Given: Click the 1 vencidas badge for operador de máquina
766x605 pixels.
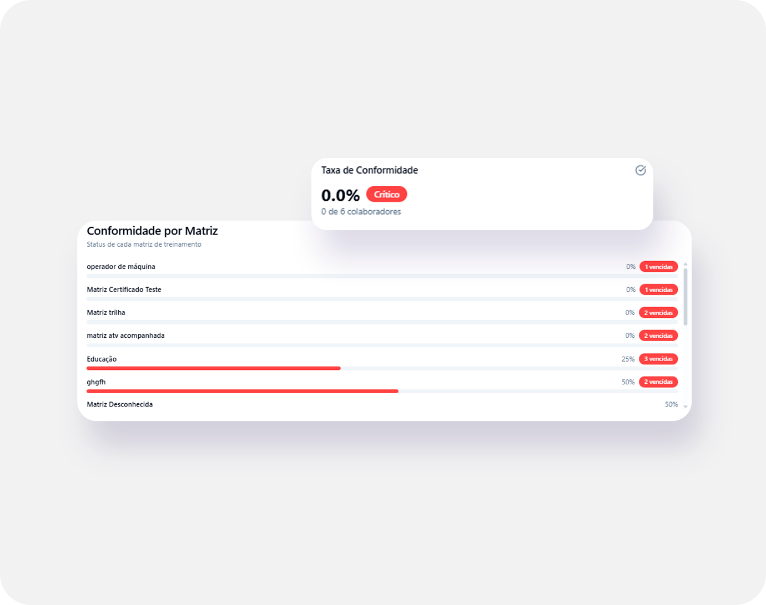Looking at the screenshot, I should [x=658, y=267].
